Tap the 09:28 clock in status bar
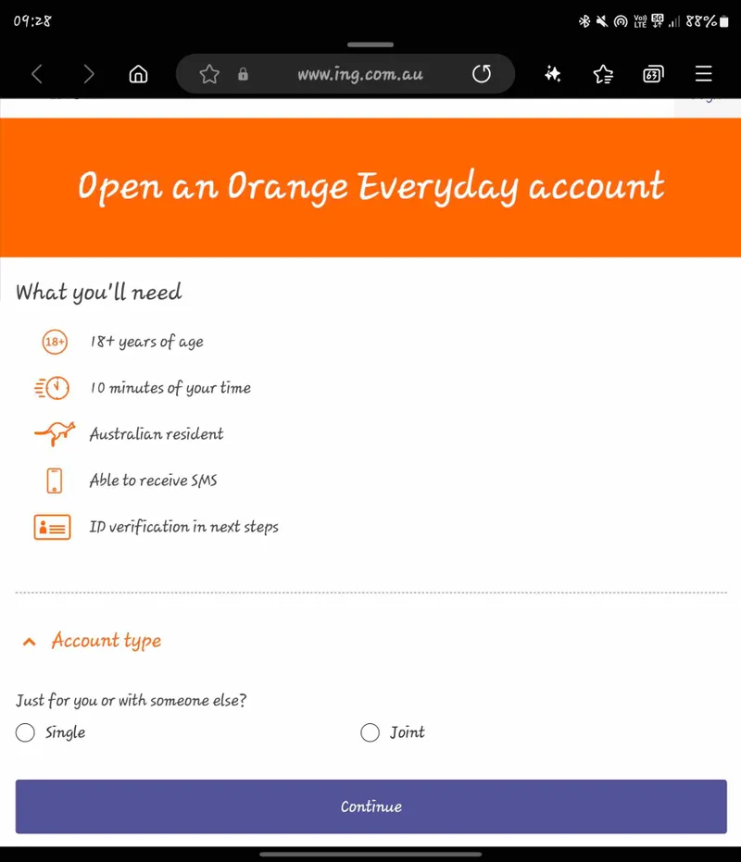Image resolution: width=741 pixels, height=862 pixels. pyautogui.click(x=32, y=21)
